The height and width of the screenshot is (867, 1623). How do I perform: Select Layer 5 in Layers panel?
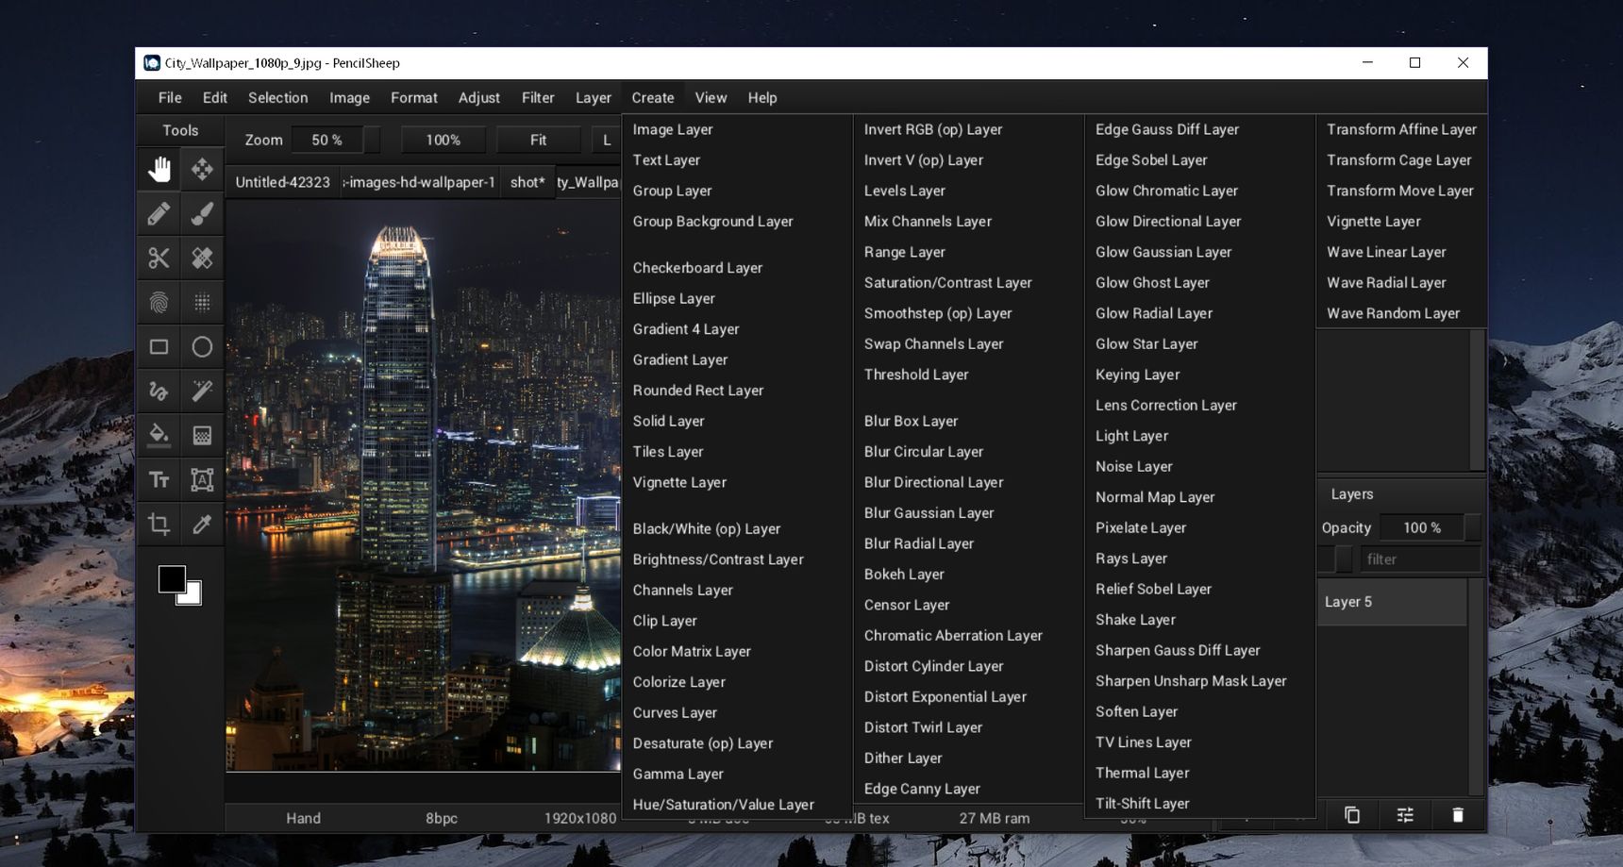(1392, 602)
